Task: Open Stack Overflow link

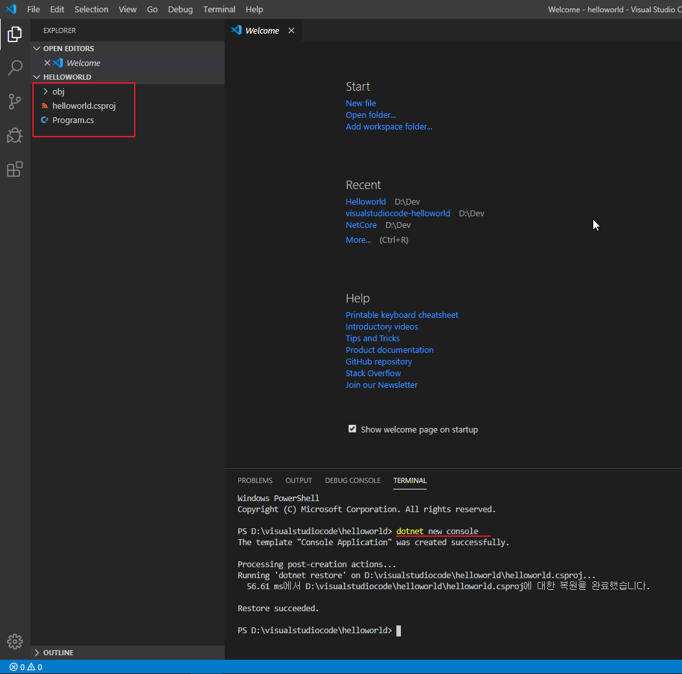Action: [x=373, y=374]
